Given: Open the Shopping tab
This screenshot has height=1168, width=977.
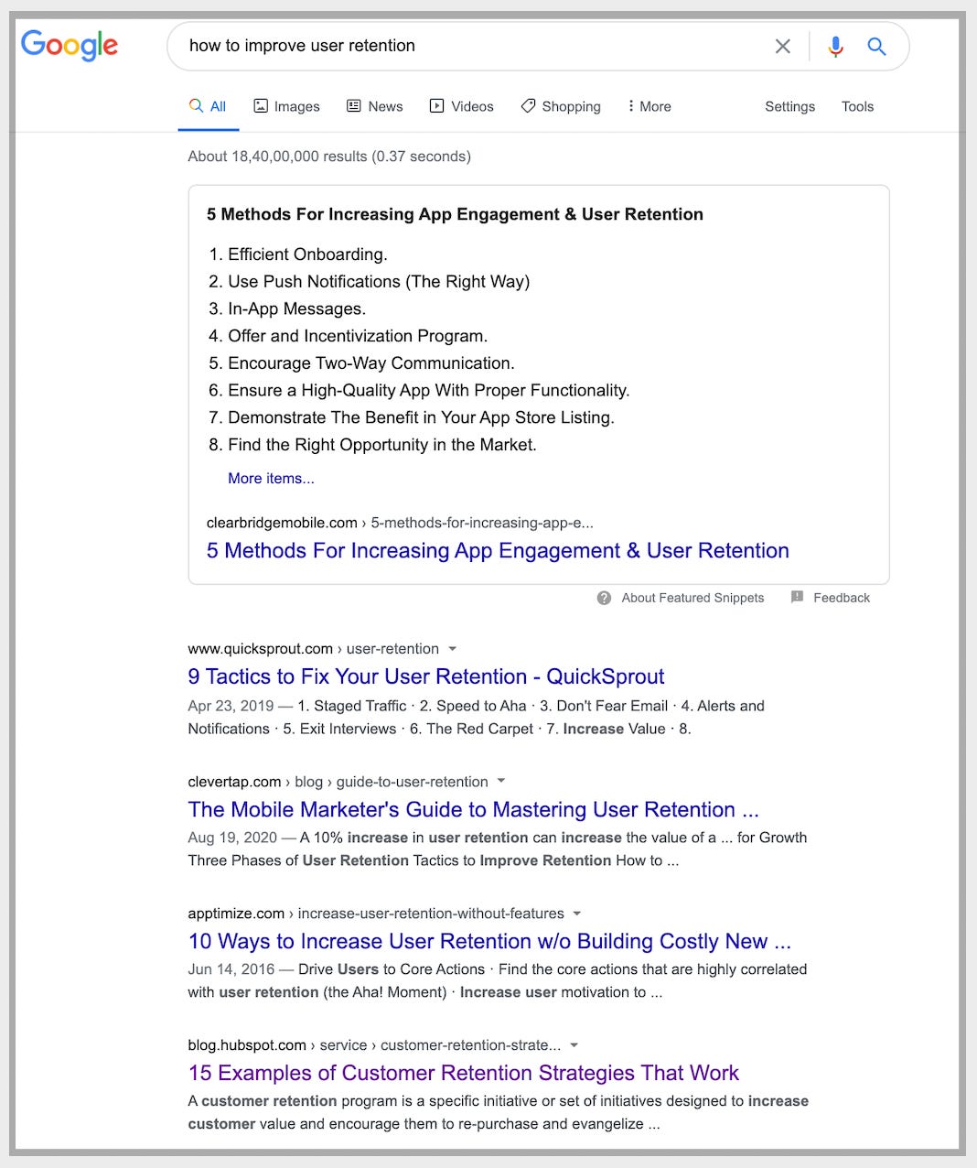Looking at the screenshot, I should pyautogui.click(x=561, y=106).
